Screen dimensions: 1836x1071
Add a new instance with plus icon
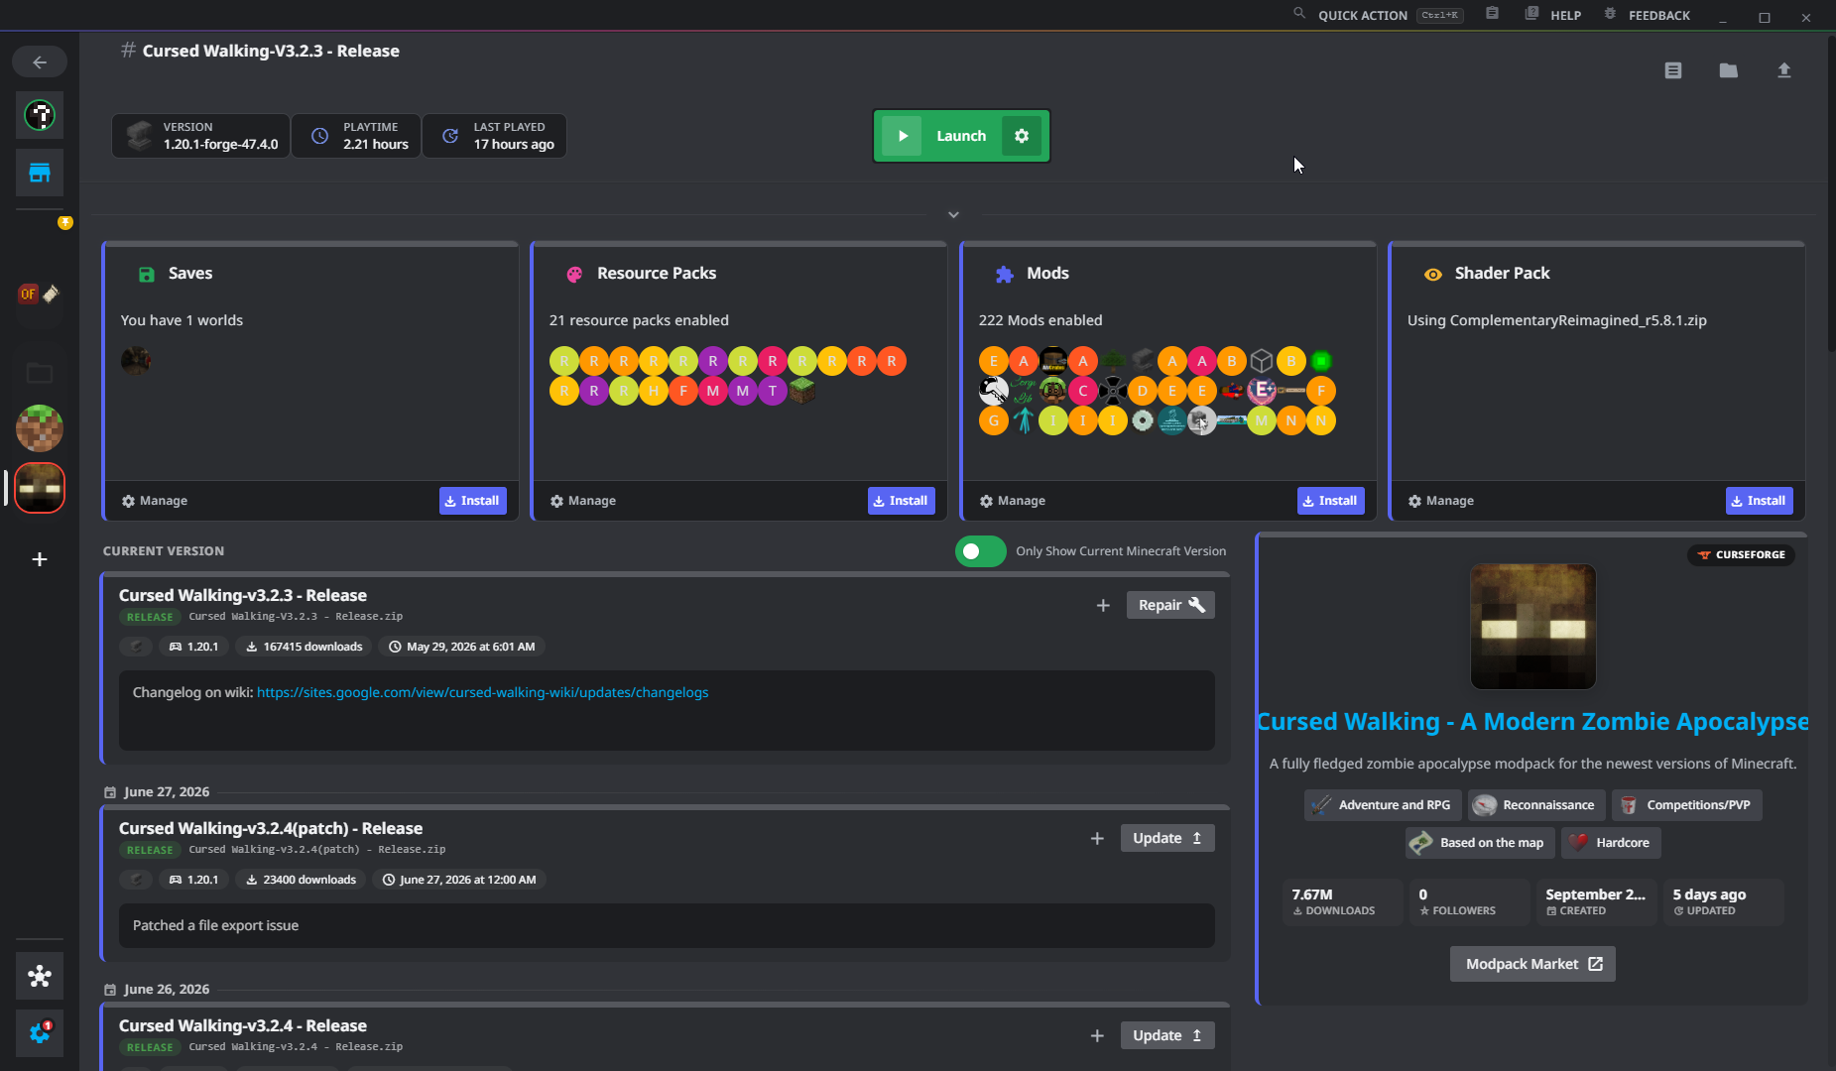[40, 559]
